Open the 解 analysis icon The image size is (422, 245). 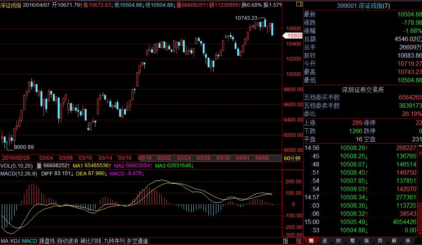tap(394, 241)
